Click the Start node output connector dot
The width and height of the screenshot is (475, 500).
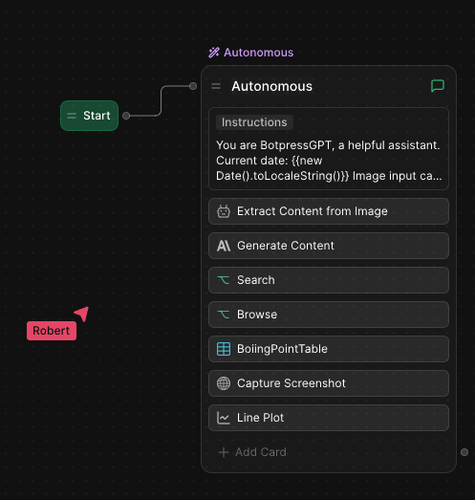[126, 116]
